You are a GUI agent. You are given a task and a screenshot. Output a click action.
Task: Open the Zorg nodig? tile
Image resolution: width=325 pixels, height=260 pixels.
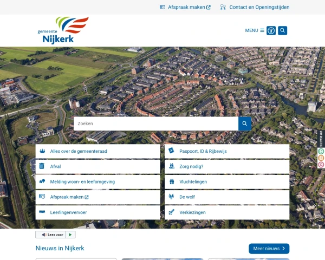[x=227, y=166]
